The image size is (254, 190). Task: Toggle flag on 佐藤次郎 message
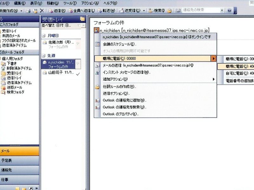click(x=78, y=44)
